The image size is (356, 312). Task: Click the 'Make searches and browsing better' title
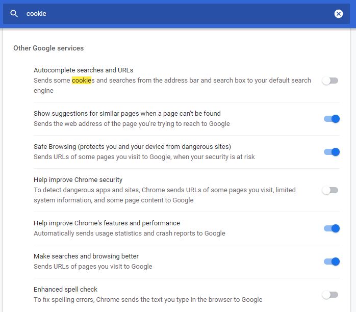[86, 256]
